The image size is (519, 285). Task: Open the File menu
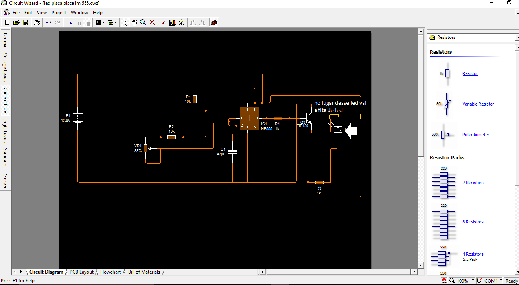coord(16,13)
